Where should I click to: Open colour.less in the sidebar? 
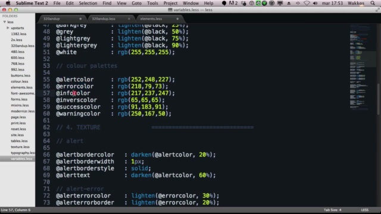point(20,81)
